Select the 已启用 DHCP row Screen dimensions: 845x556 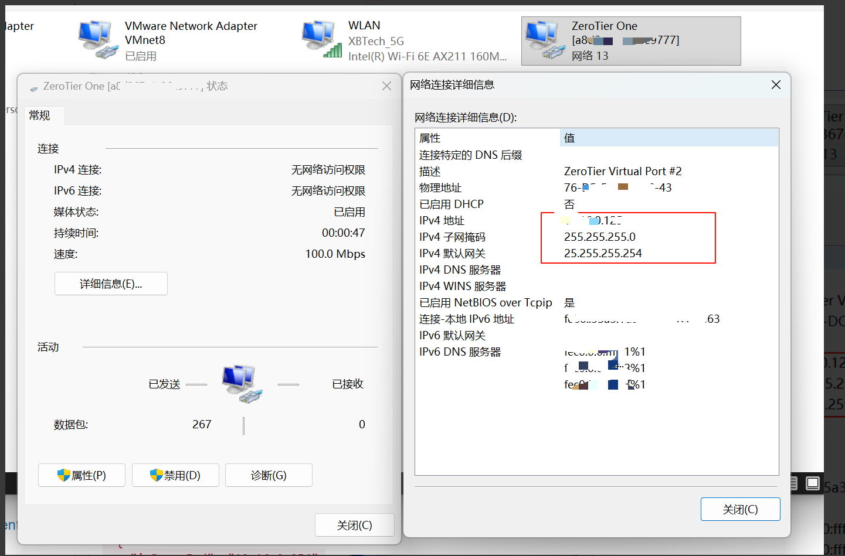[597, 204]
